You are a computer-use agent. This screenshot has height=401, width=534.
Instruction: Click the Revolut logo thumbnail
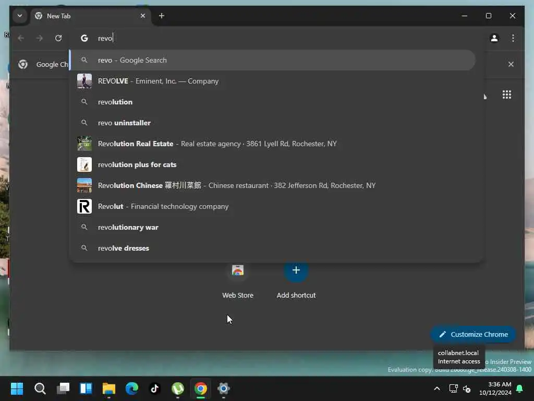[x=84, y=206]
